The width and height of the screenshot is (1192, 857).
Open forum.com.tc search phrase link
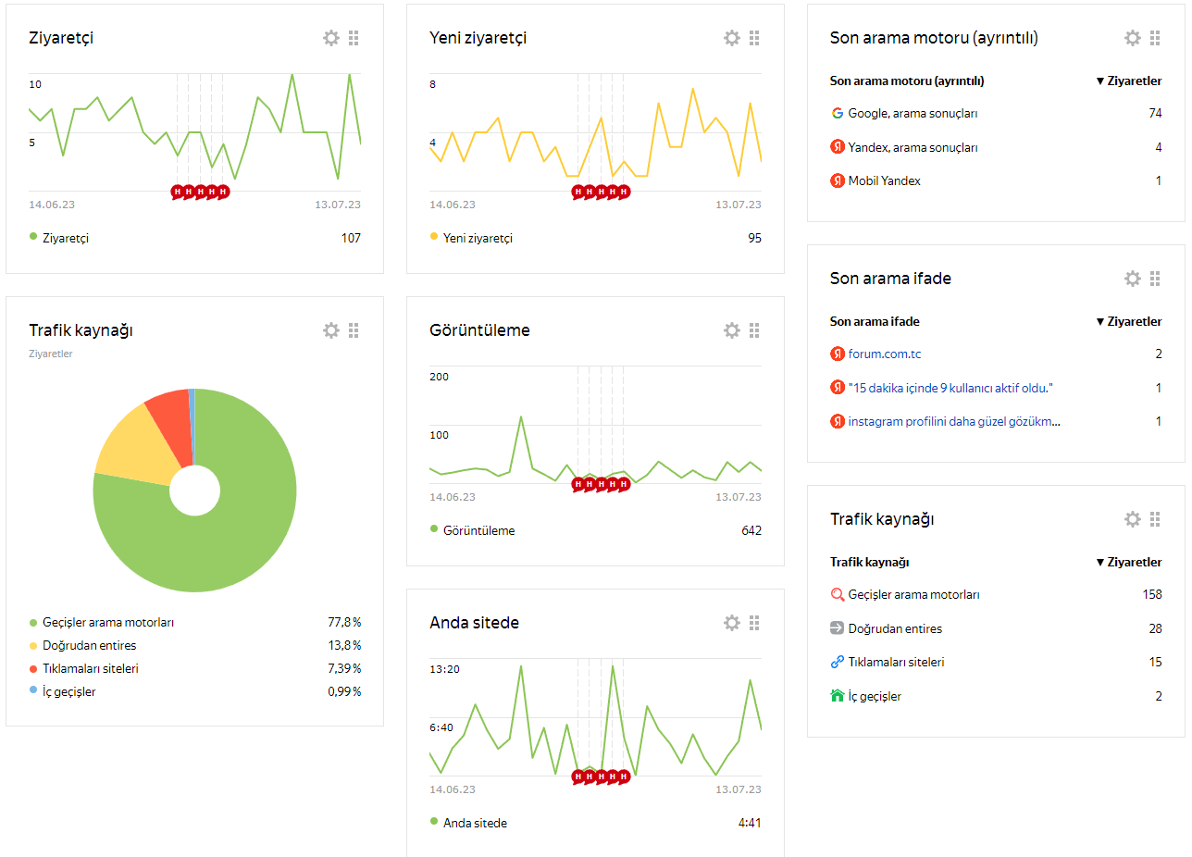[x=885, y=354]
